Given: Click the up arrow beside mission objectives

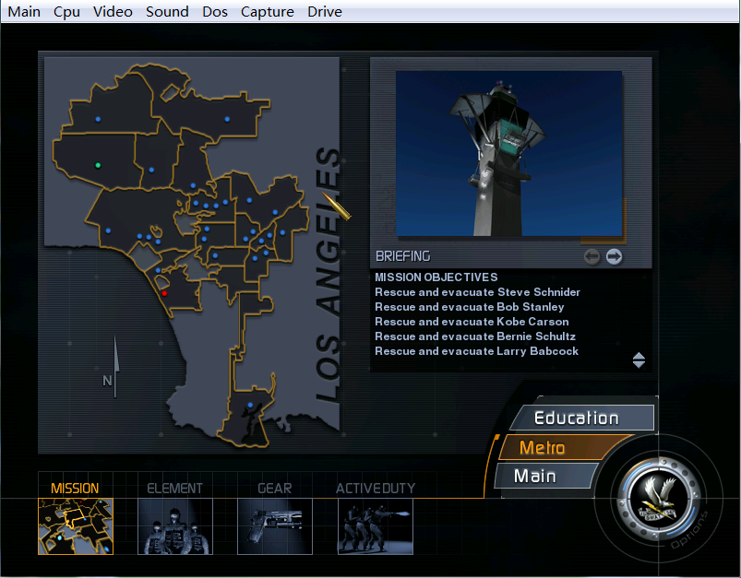Looking at the screenshot, I should click(639, 356).
